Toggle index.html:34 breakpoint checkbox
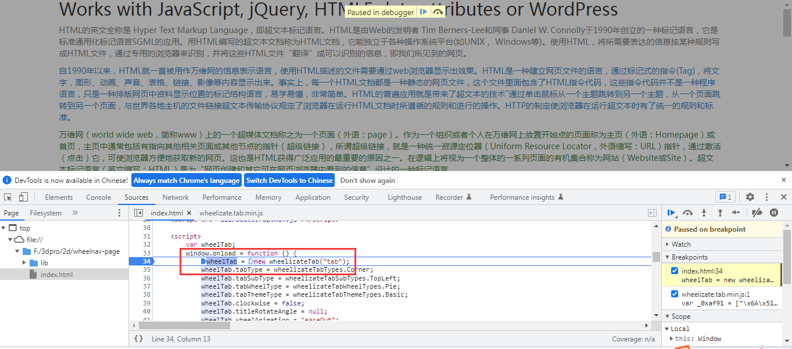 (675, 271)
